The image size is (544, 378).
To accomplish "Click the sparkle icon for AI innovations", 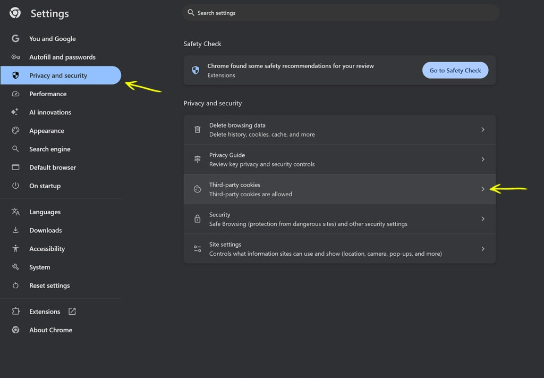I will click(14, 112).
